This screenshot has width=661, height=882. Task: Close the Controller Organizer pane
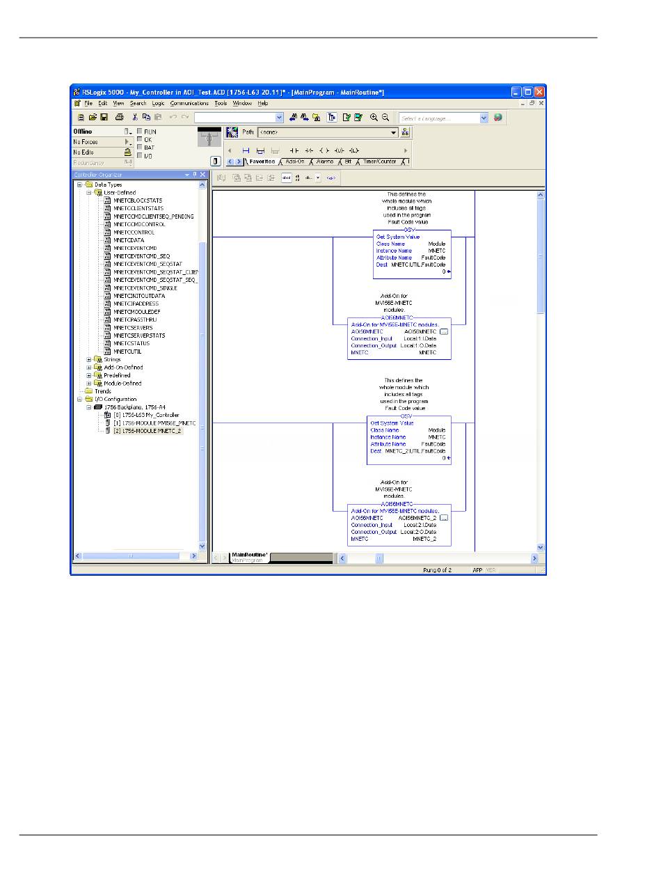(x=202, y=174)
